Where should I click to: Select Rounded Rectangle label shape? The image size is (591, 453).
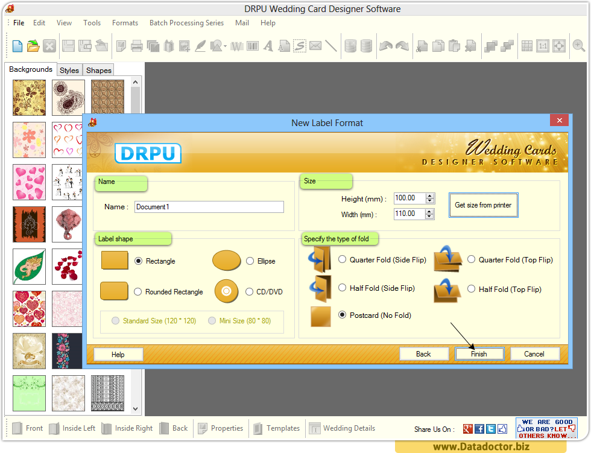coord(138,292)
